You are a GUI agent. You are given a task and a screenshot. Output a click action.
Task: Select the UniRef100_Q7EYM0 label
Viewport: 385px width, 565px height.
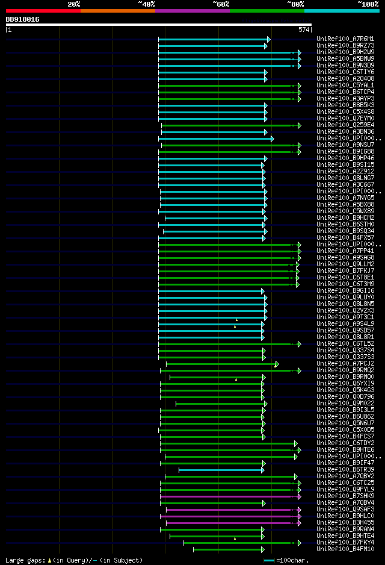[x=345, y=119]
